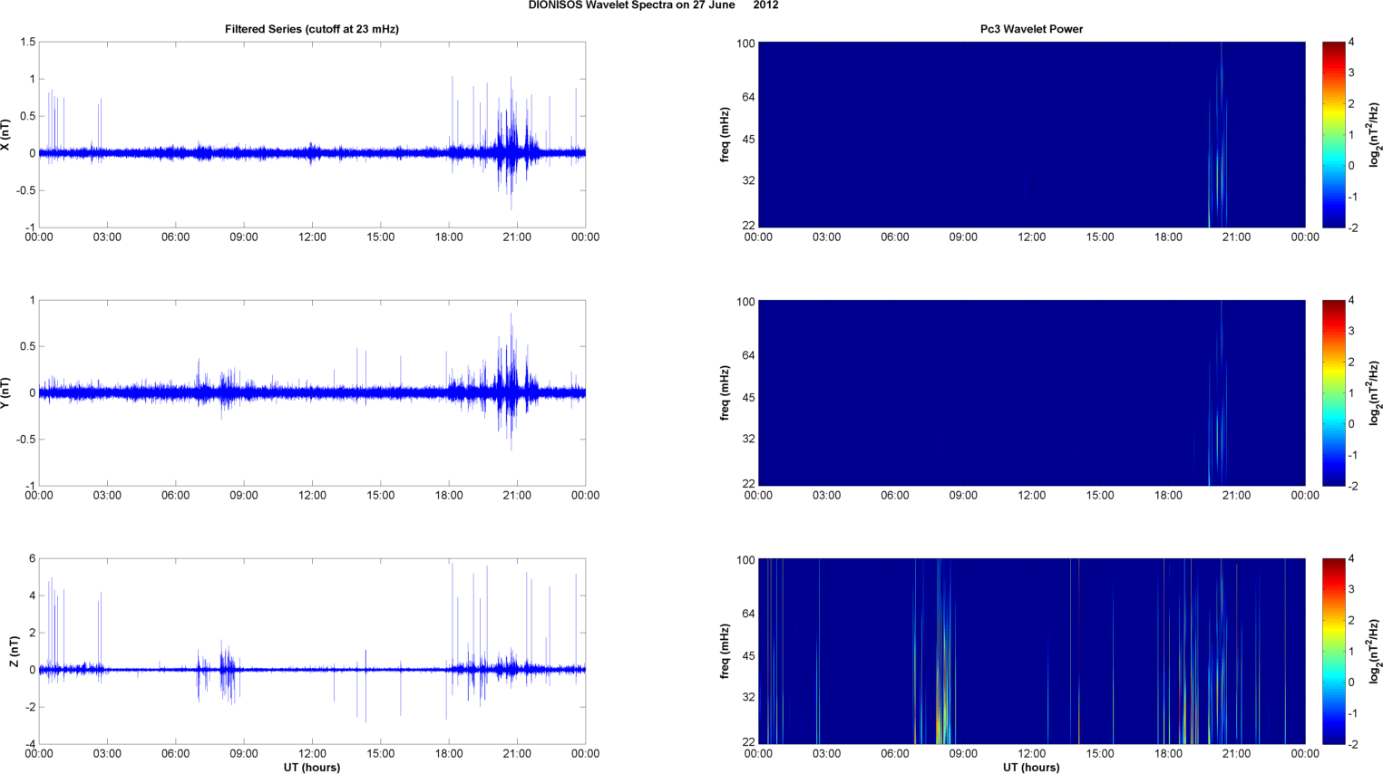This screenshot has height=774, width=1383.
Task: Click the X (nT) axis label
Action: [x=5, y=135]
